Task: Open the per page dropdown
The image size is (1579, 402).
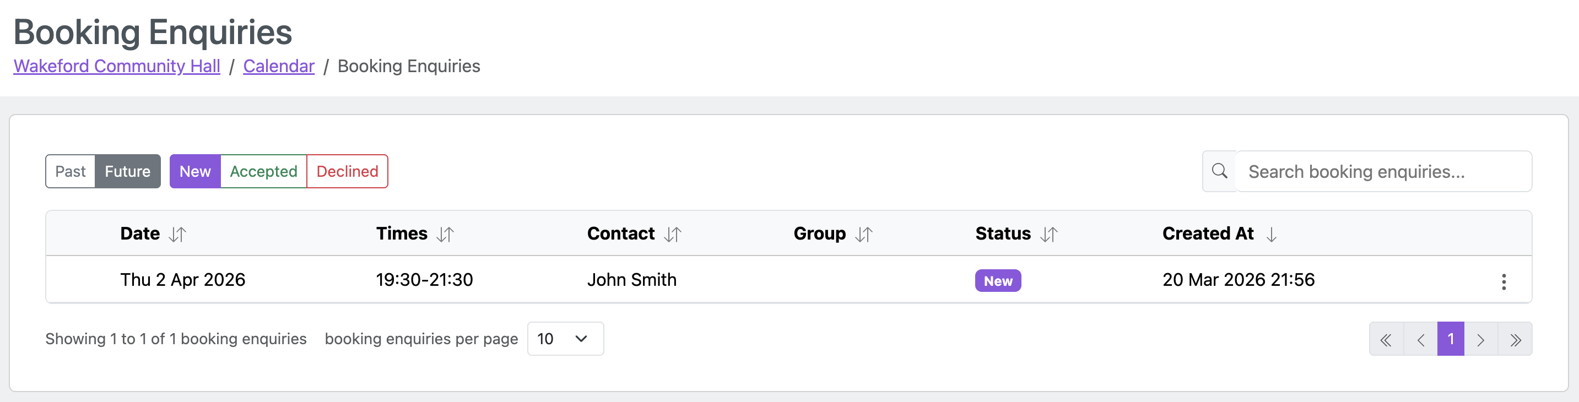Action: [565, 339]
